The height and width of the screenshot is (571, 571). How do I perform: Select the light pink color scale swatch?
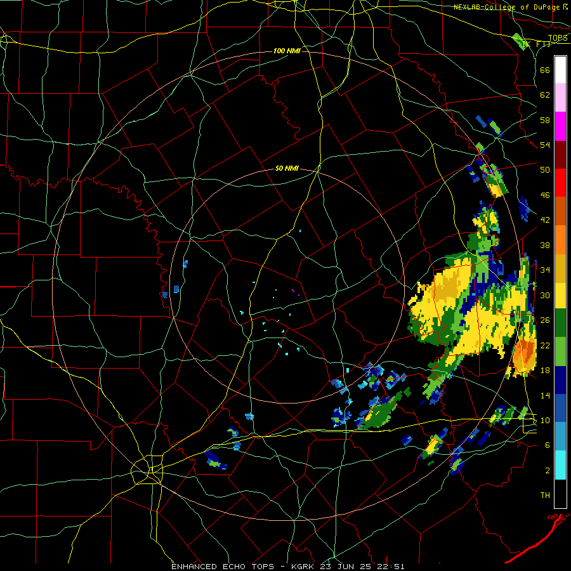click(560, 98)
